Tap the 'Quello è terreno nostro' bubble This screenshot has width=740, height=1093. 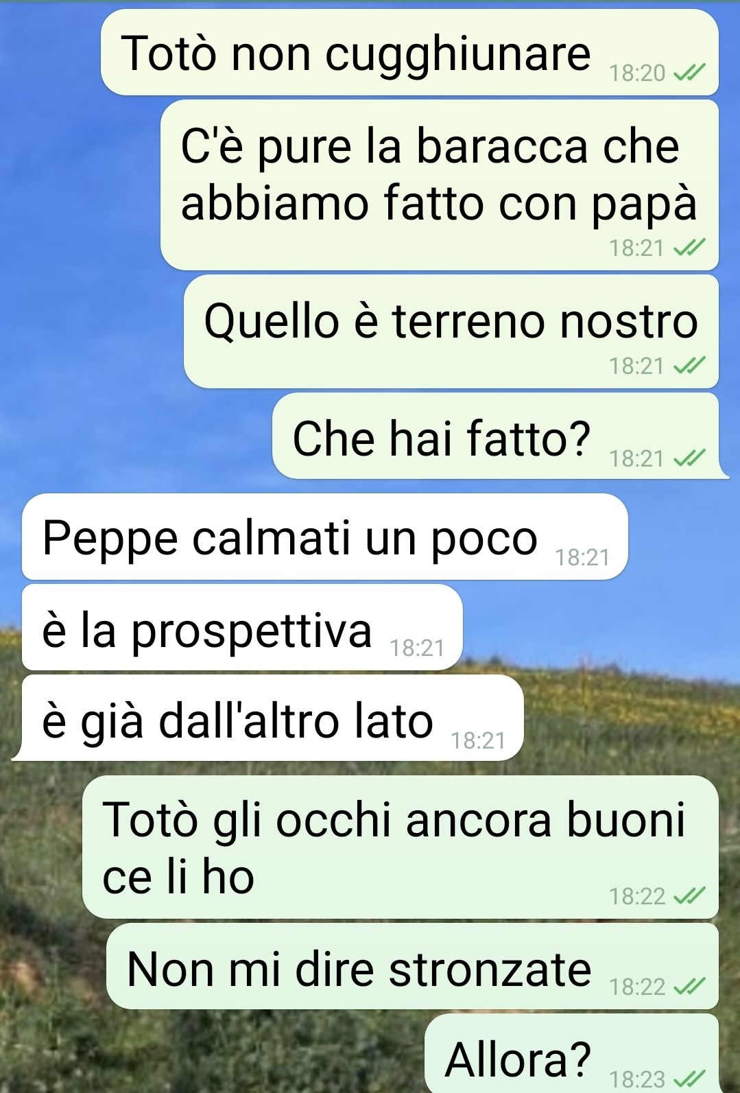[451, 331]
